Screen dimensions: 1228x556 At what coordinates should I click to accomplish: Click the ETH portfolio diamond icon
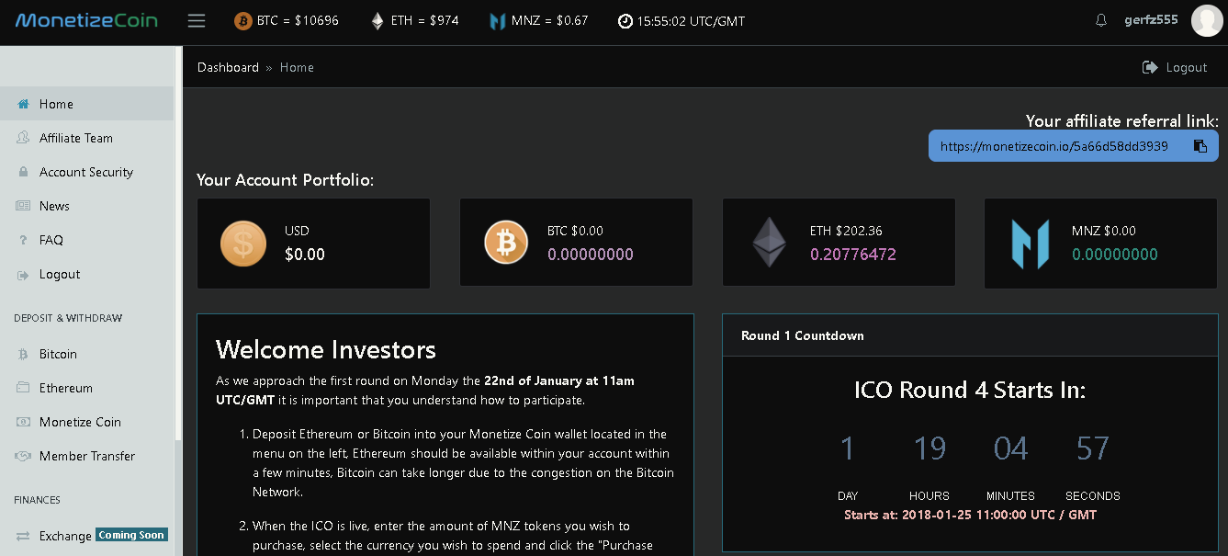pyautogui.click(x=769, y=243)
